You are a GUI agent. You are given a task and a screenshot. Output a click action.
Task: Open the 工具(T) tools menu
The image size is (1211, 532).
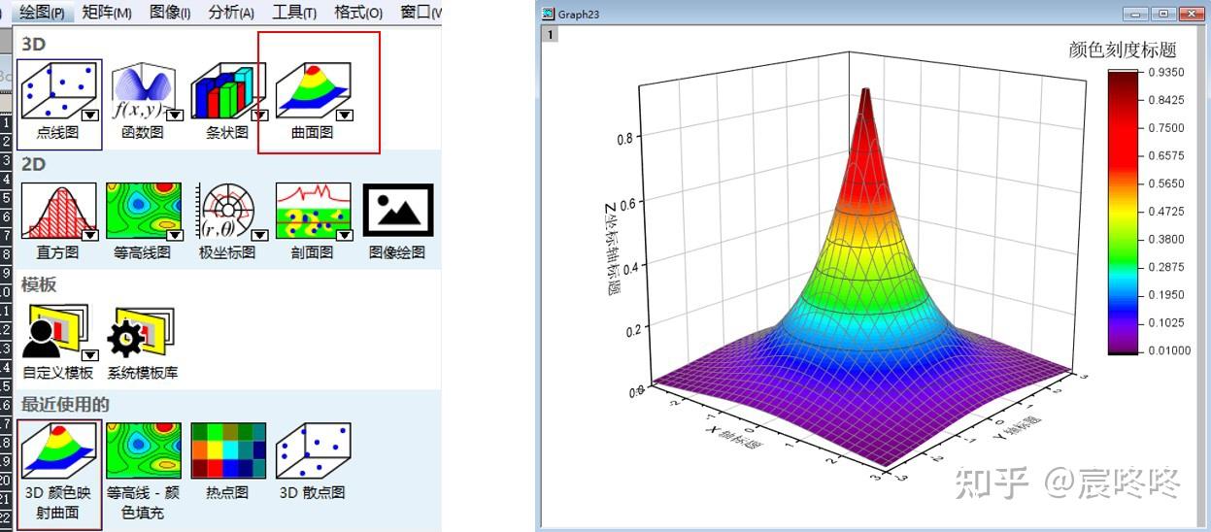294,12
